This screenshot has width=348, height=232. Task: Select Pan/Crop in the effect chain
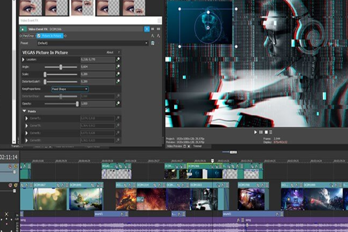(x=28, y=36)
